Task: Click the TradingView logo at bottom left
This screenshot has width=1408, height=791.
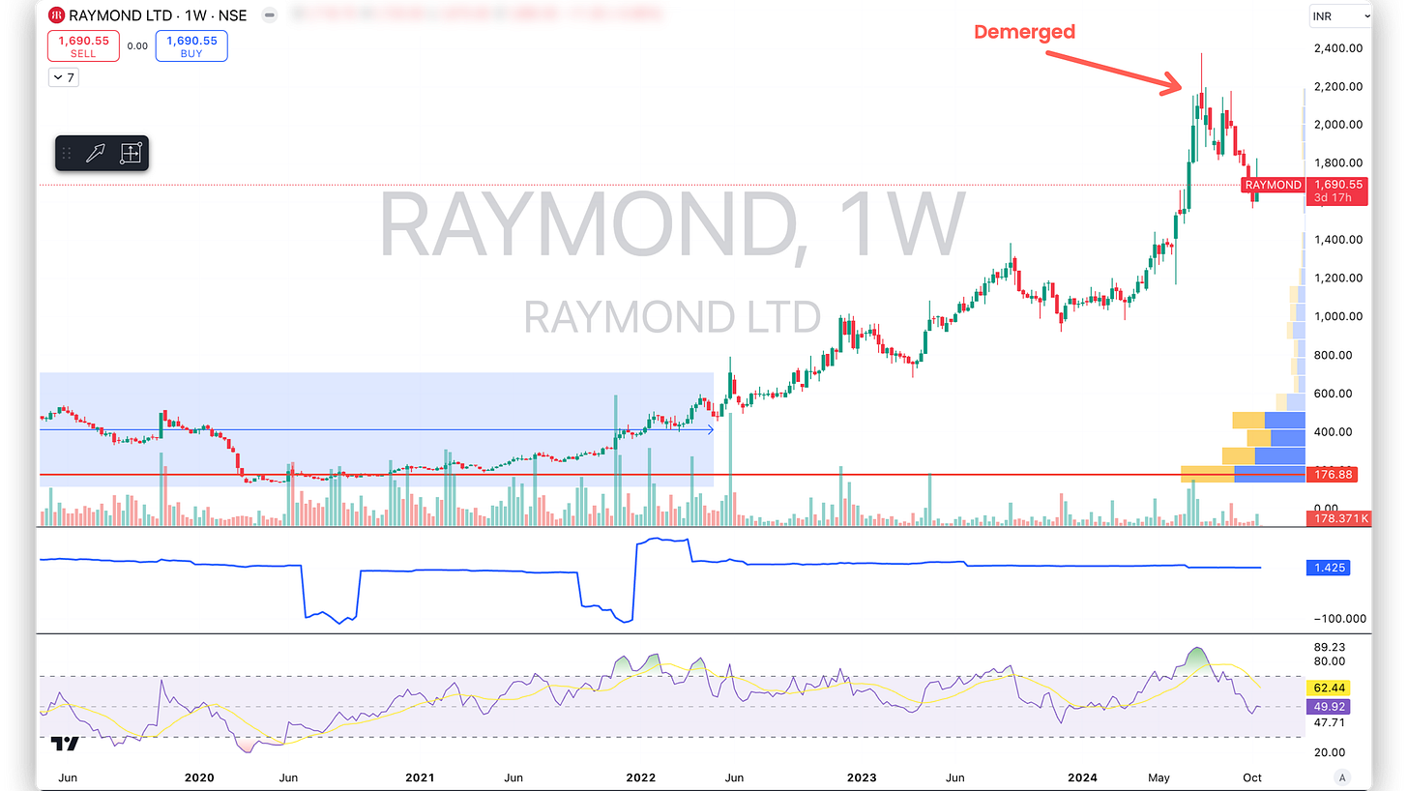Action: tap(65, 744)
